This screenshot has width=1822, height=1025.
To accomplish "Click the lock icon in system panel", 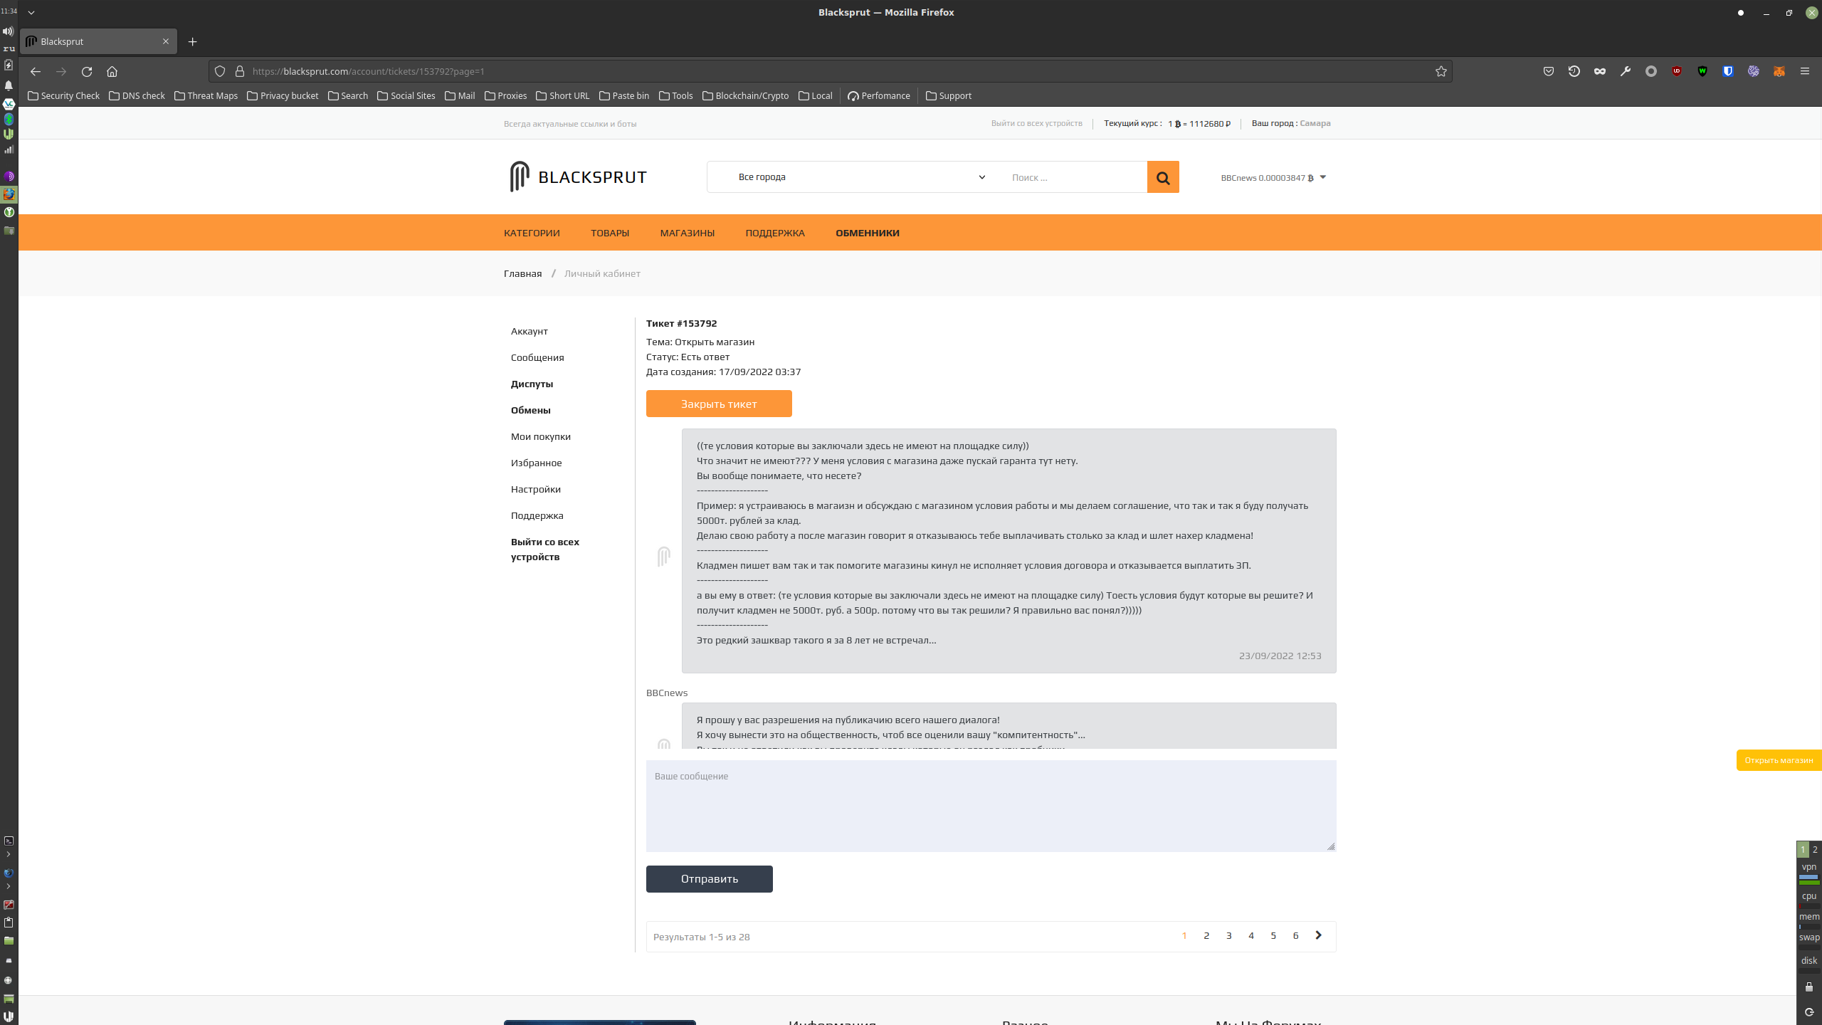I will point(1809,987).
